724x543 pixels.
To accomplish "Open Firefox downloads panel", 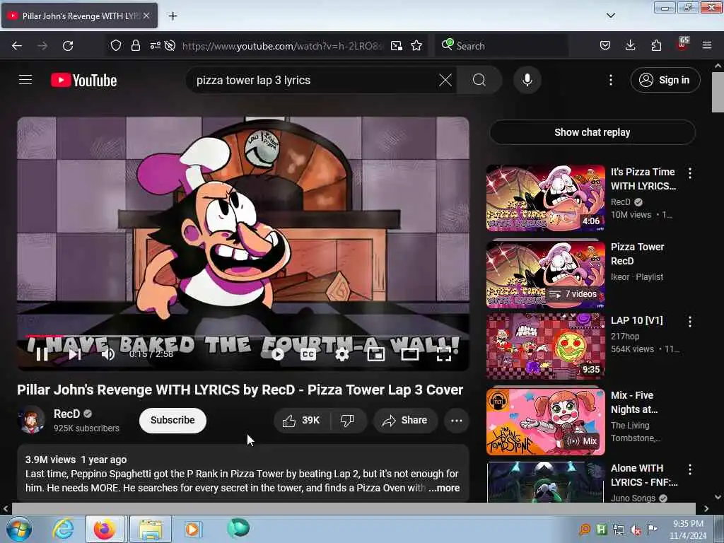I will [630, 45].
